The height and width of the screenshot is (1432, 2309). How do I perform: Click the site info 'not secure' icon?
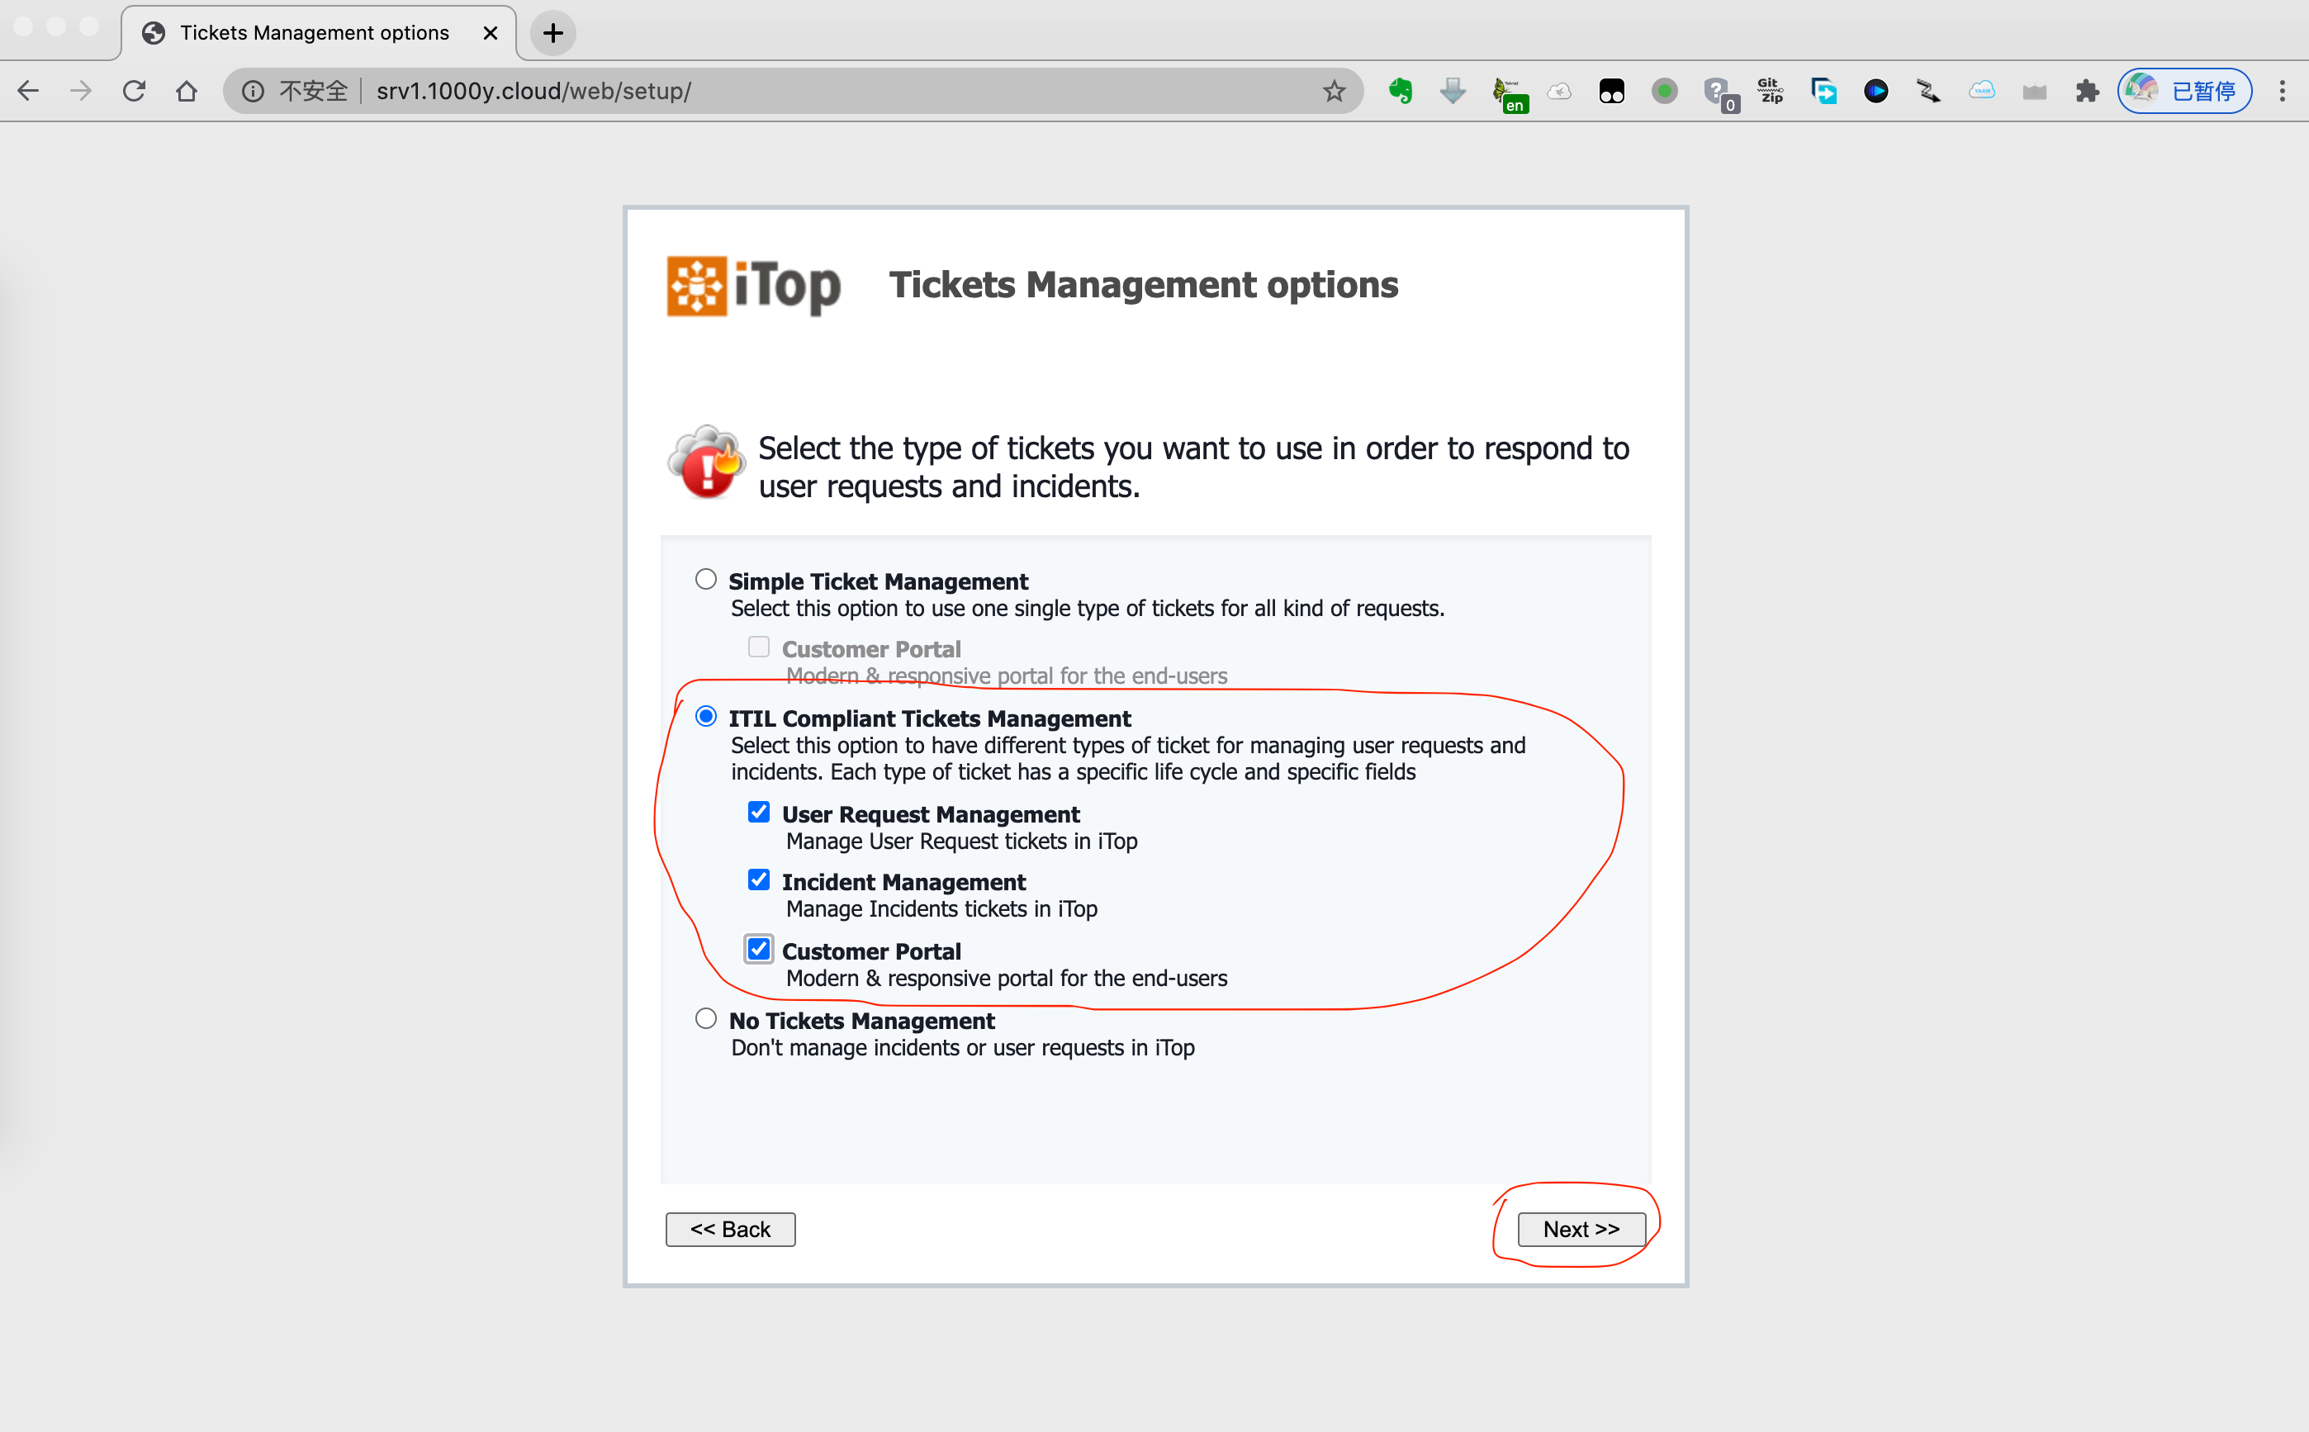coord(252,91)
